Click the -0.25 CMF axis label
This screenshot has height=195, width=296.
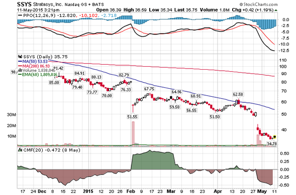[x=284, y=177]
